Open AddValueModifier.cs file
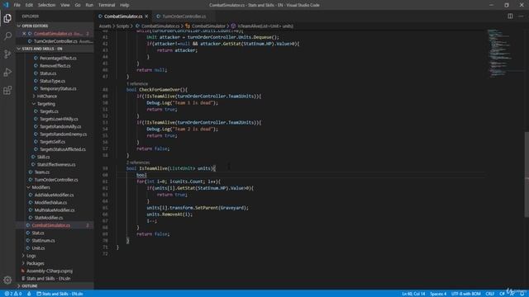This screenshot has height=297, width=529. tap(54, 195)
